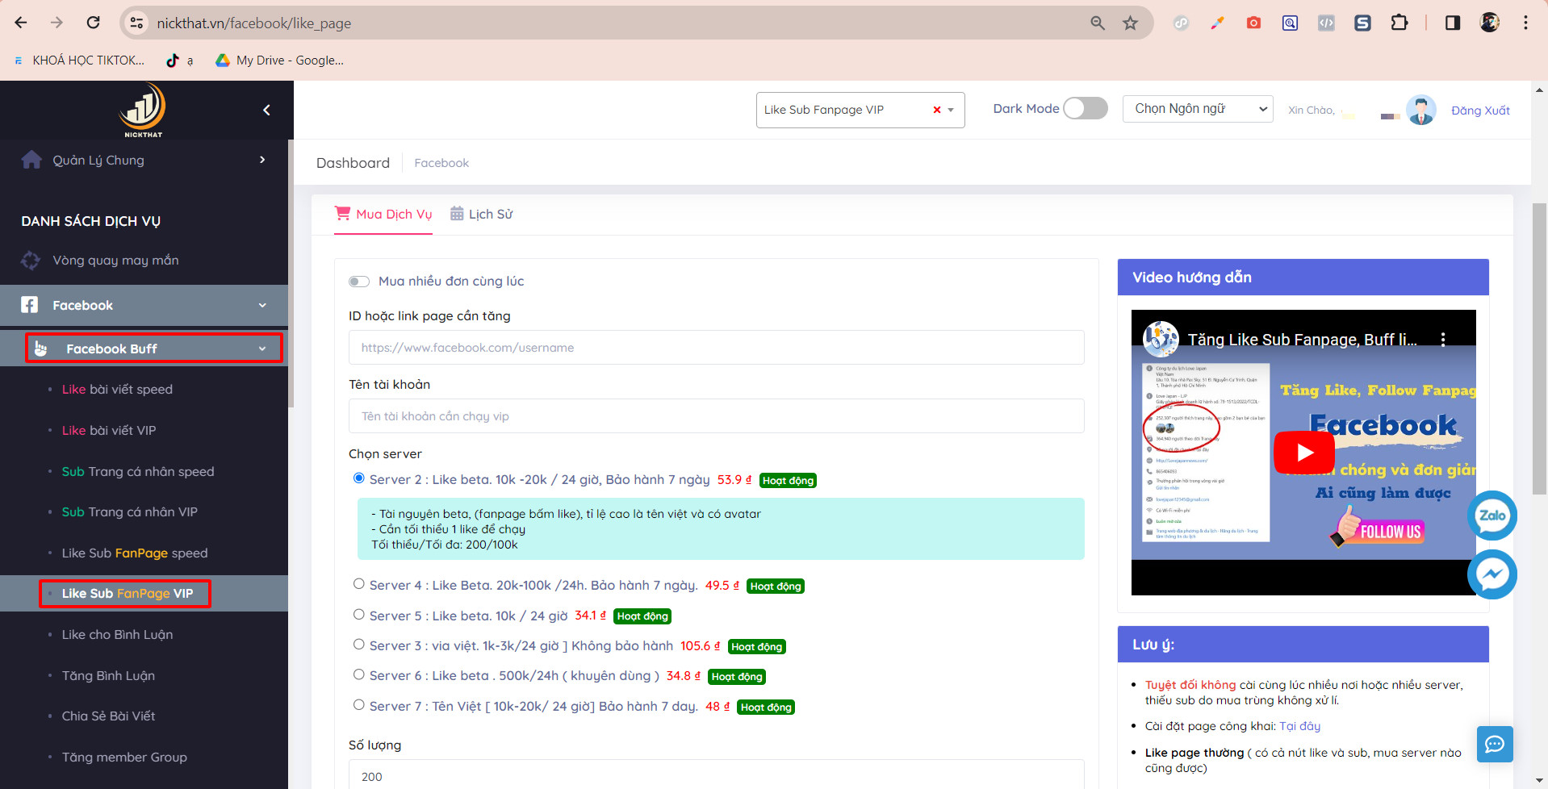Image resolution: width=1548 pixels, height=789 pixels.
Task: Click Đăng Xuất logout link
Action: click(1480, 111)
